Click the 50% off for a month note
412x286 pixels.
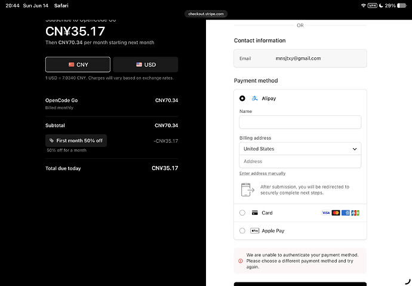click(66, 150)
